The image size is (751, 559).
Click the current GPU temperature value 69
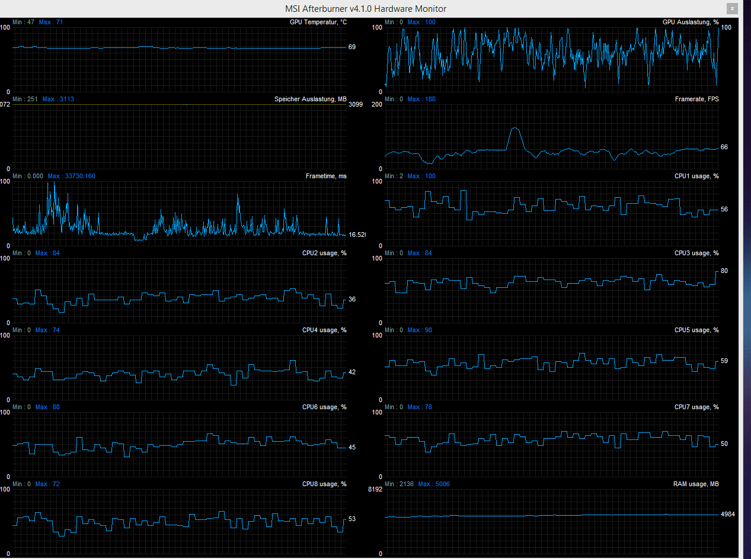point(352,47)
